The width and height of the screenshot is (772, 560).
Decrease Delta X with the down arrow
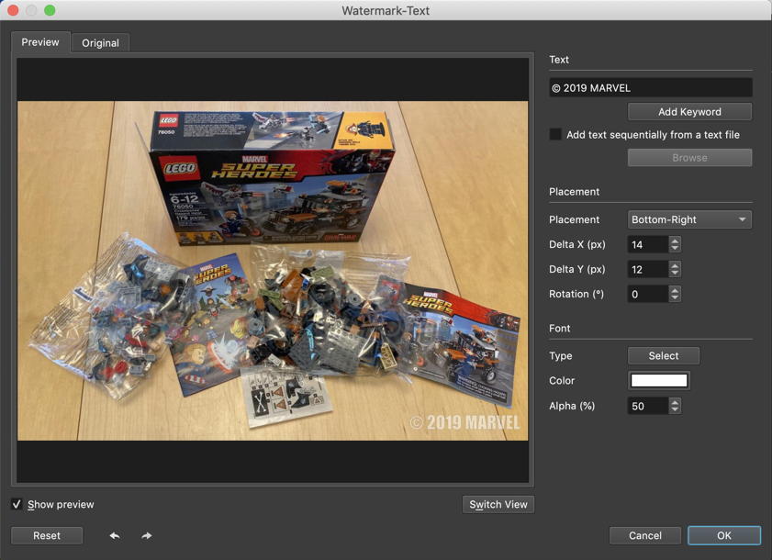point(675,248)
